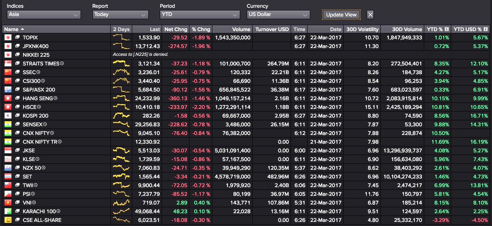Open the SET index name link

point(27,177)
